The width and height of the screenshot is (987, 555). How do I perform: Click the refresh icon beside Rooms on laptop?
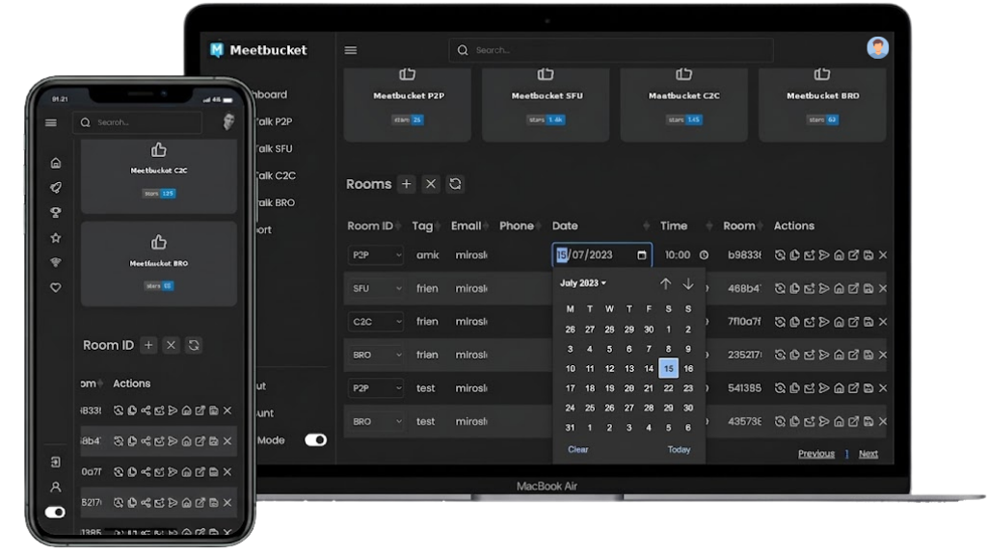click(x=455, y=184)
